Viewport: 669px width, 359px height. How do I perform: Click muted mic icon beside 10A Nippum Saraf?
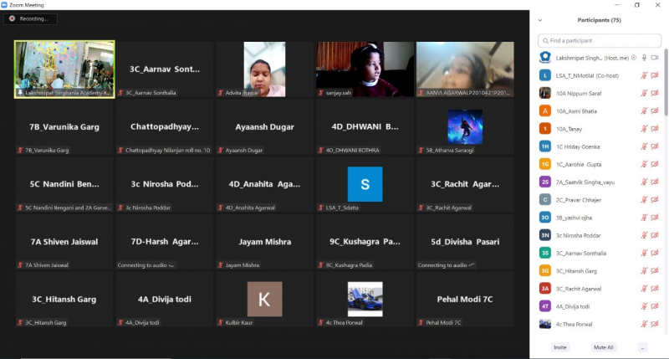643,93
